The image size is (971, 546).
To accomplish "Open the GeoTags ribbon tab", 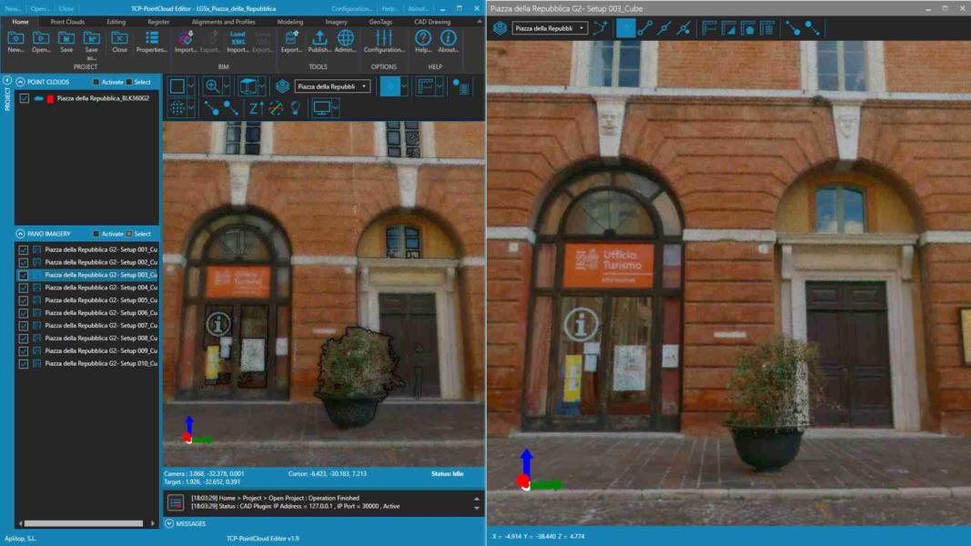I will [382, 21].
